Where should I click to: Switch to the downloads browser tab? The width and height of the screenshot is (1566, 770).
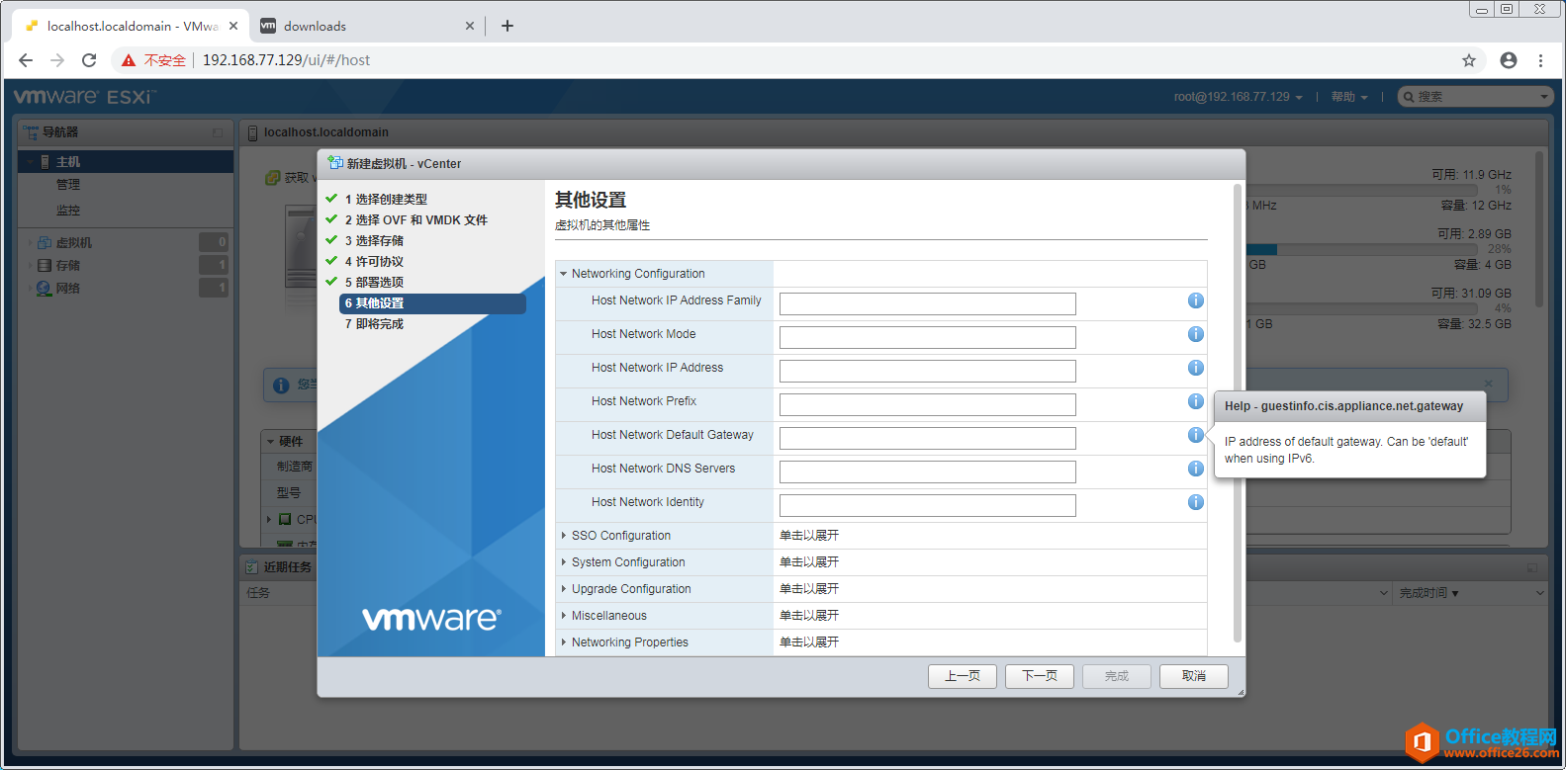[x=366, y=26]
